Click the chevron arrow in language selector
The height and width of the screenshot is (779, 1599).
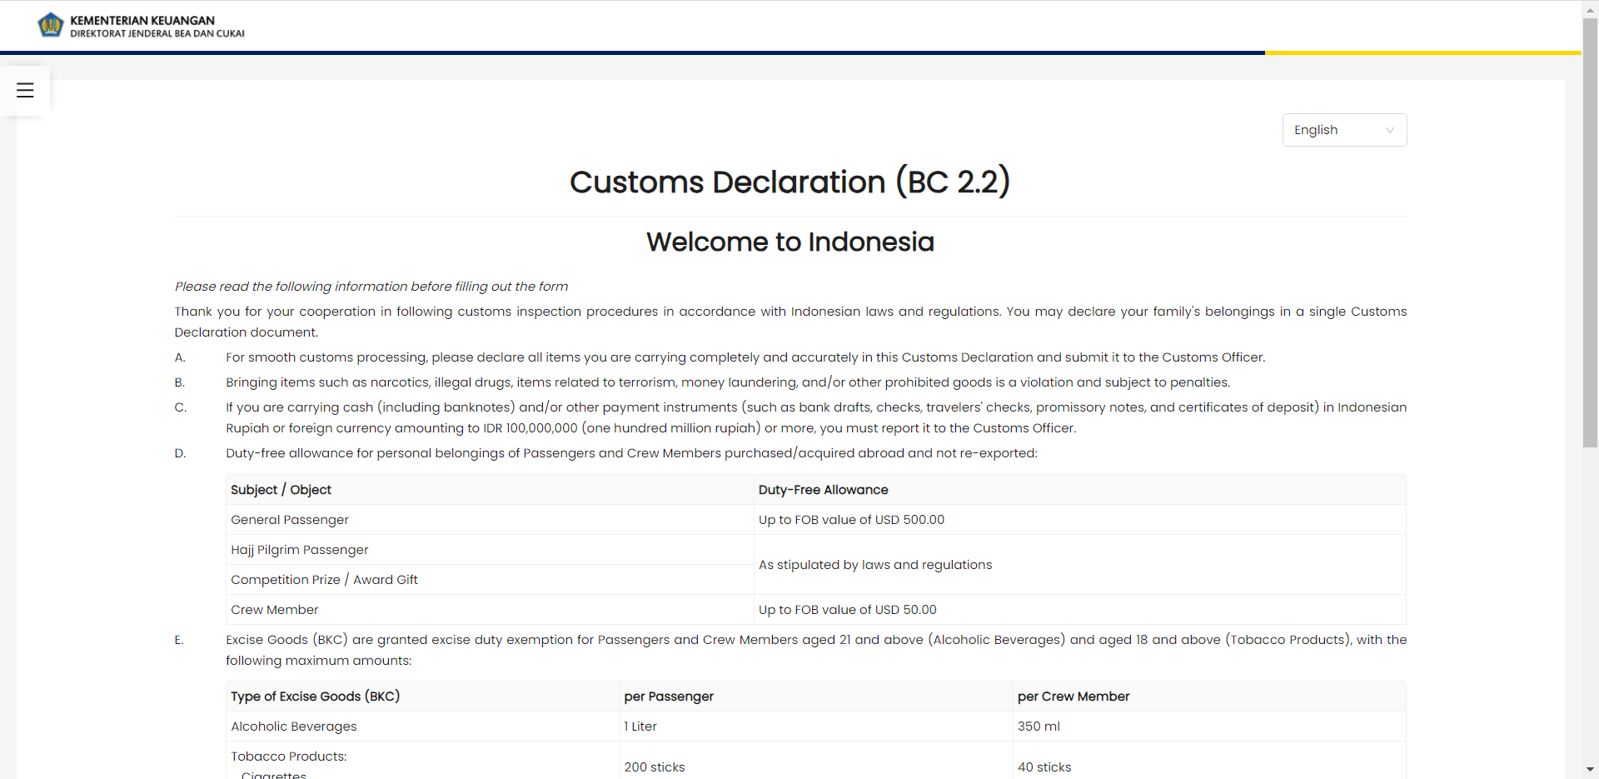click(x=1389, y=130)
